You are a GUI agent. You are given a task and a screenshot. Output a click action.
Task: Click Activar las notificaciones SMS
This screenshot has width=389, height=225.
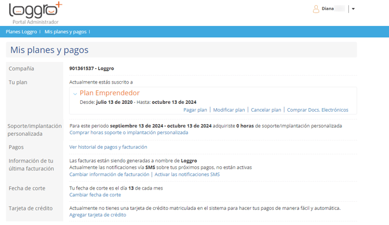pos(187,174)
